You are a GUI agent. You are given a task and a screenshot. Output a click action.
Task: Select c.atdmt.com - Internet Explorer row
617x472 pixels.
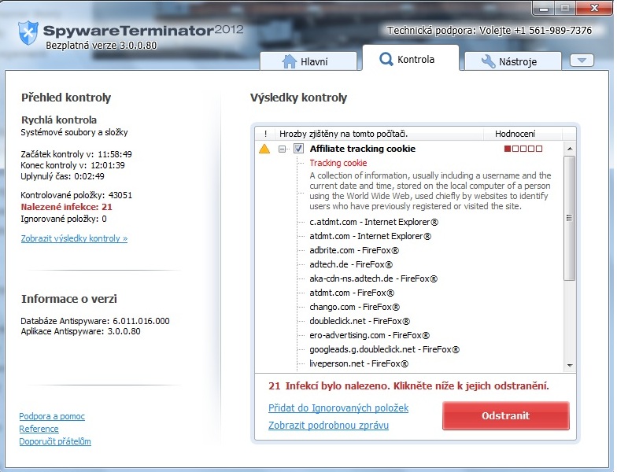pos(374,222)
